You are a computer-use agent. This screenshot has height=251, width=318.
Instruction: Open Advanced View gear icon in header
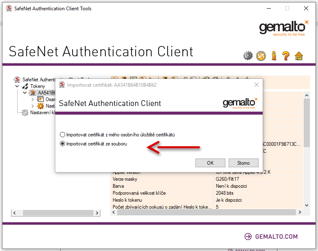coord(248,56)
